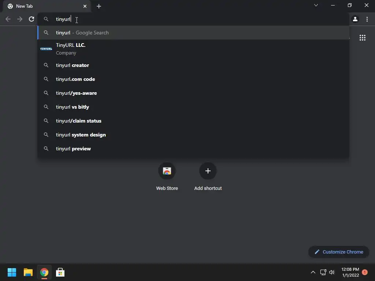
Task: Click the Customize Chrome button
Action: pos(339,252)
